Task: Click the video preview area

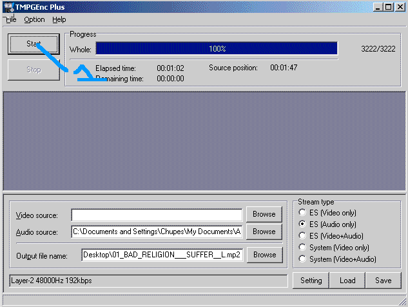Action: point(204,141)
